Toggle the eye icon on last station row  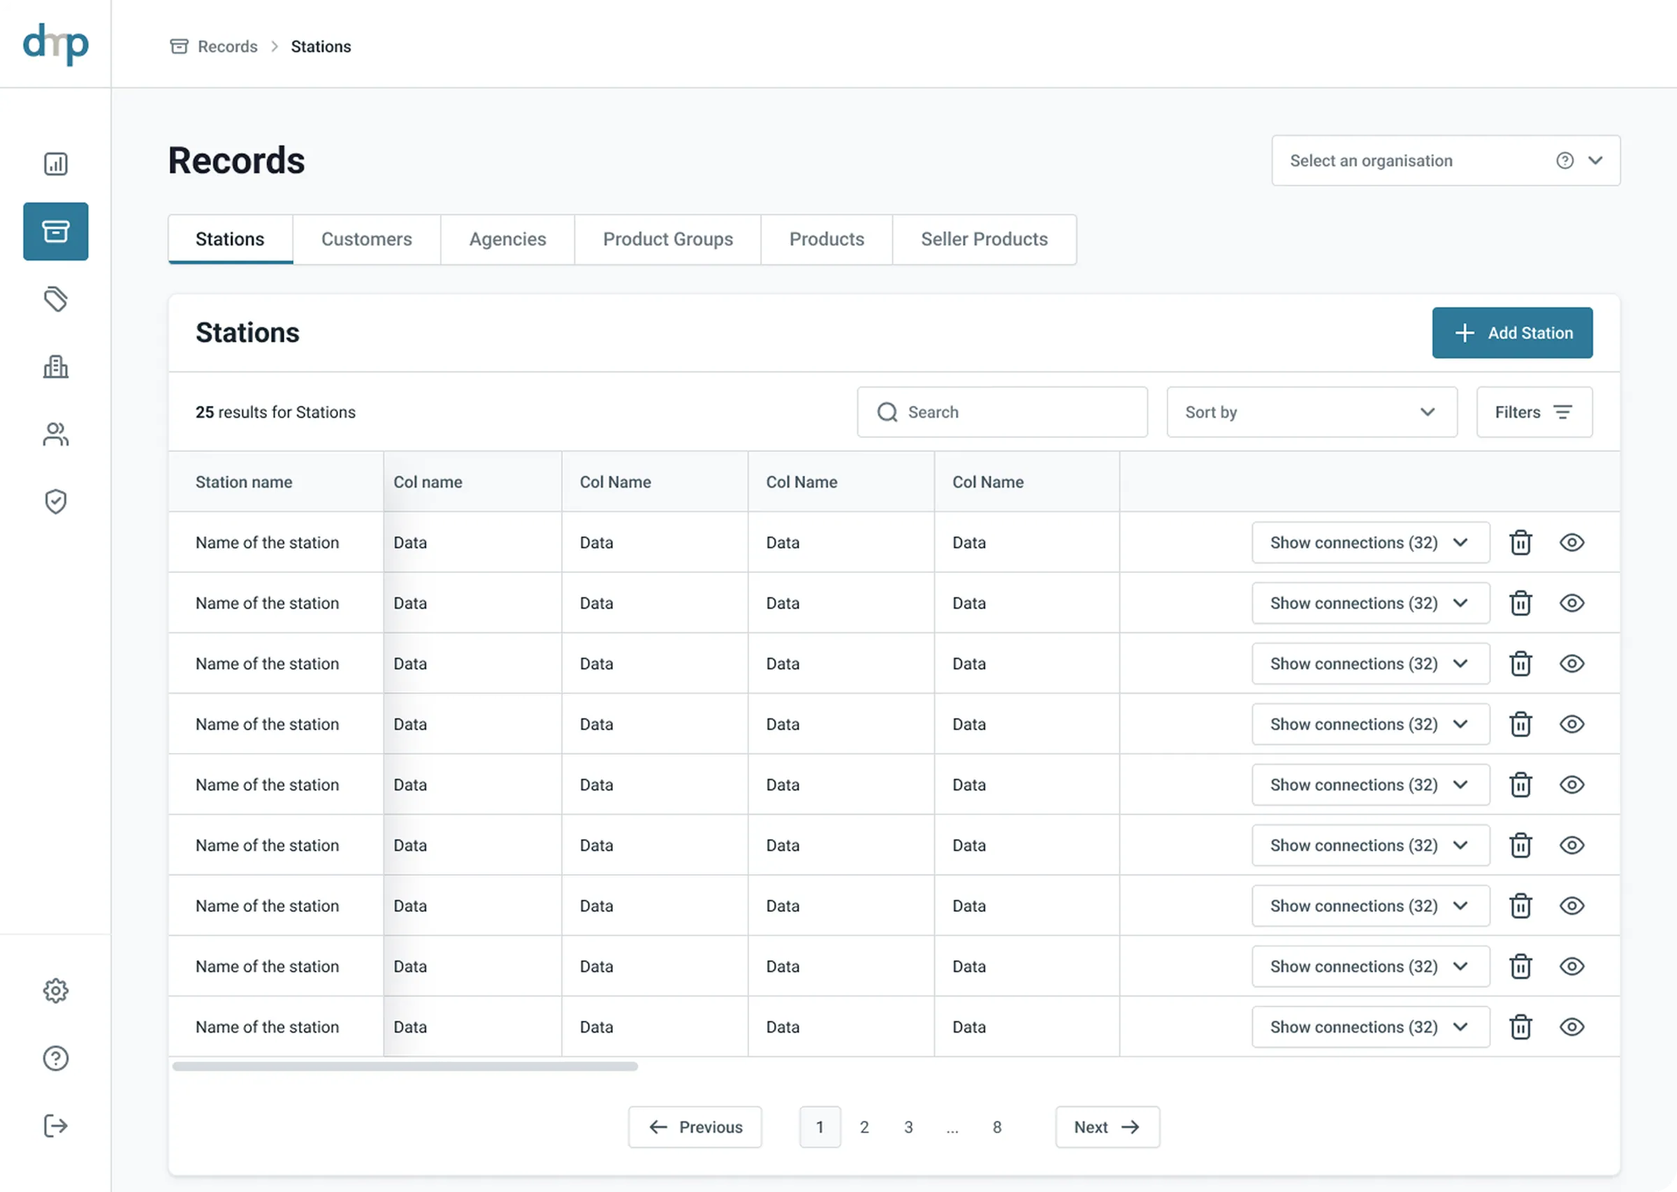click(x=1571, y=1027)
